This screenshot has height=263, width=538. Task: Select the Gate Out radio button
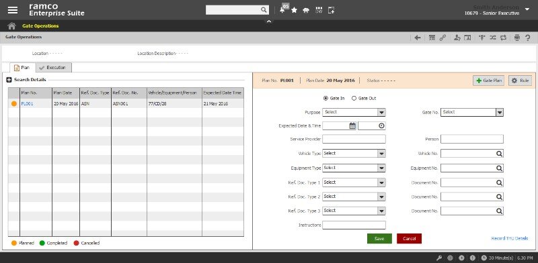coord(354,98)
